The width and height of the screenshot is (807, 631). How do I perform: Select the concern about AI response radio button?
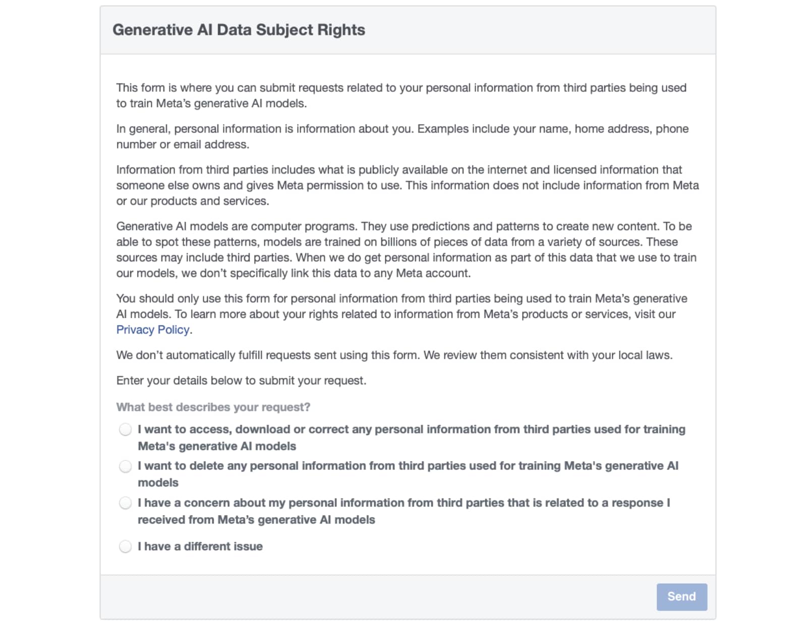coord(125,503)
